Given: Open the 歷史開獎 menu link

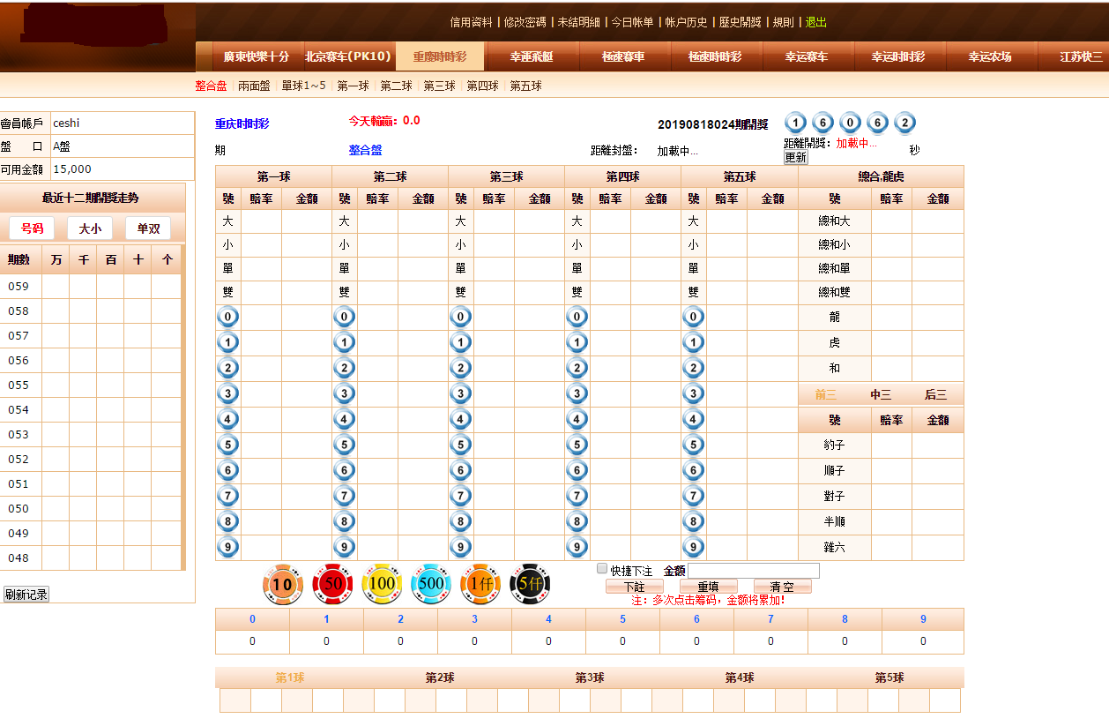Looking at the screenshot, I should point(741,22).
